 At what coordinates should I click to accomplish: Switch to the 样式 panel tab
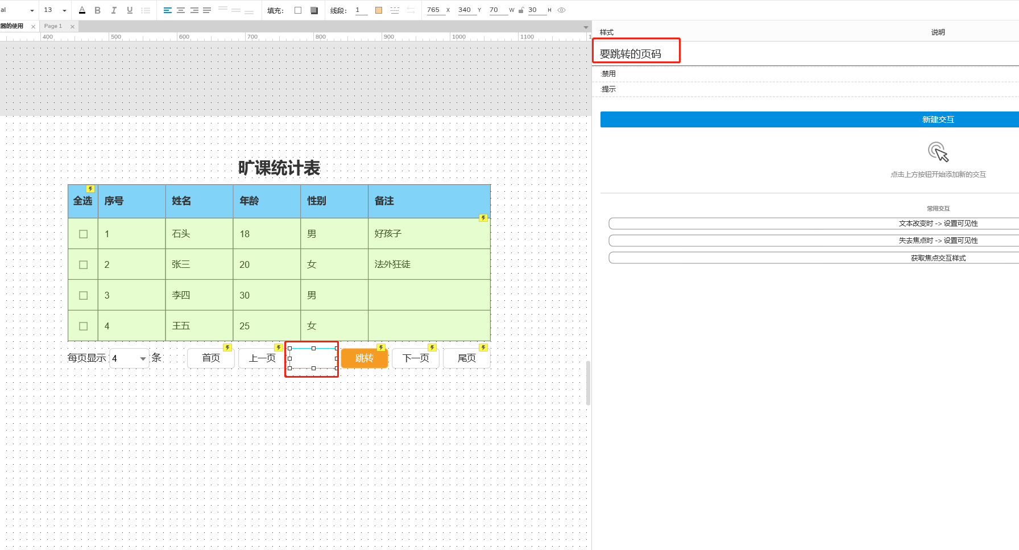[x=607, y=32]
